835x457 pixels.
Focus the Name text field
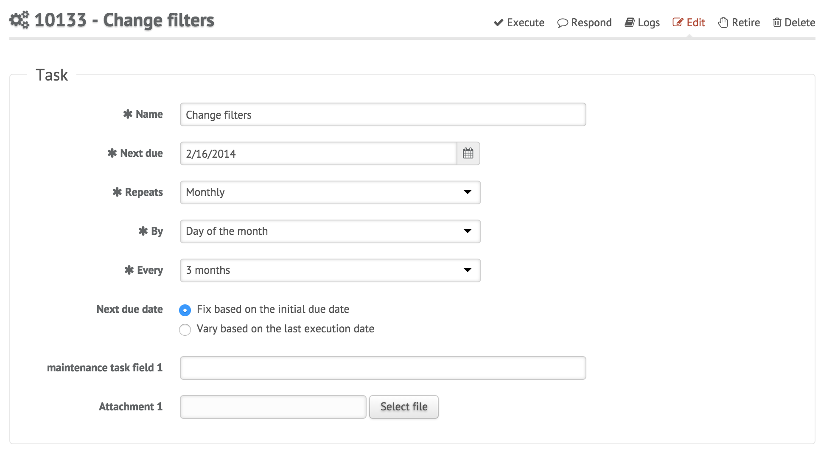pos(383,114)
